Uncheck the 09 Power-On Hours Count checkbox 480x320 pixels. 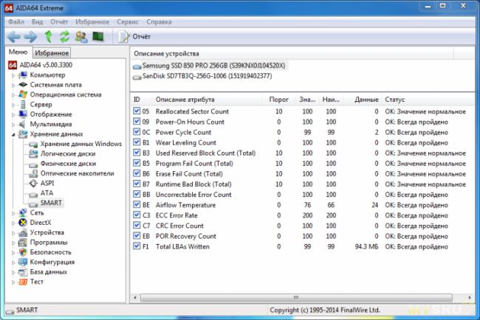click(x=137, y=122)
